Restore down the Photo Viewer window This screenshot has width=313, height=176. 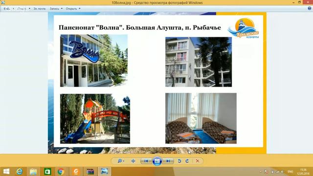[x=299, y=2]
